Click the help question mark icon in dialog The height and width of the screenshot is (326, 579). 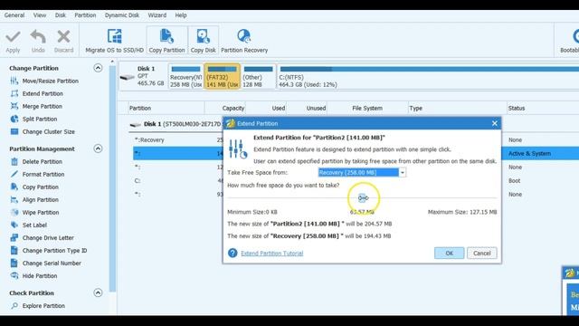click(x=233, y=253)
